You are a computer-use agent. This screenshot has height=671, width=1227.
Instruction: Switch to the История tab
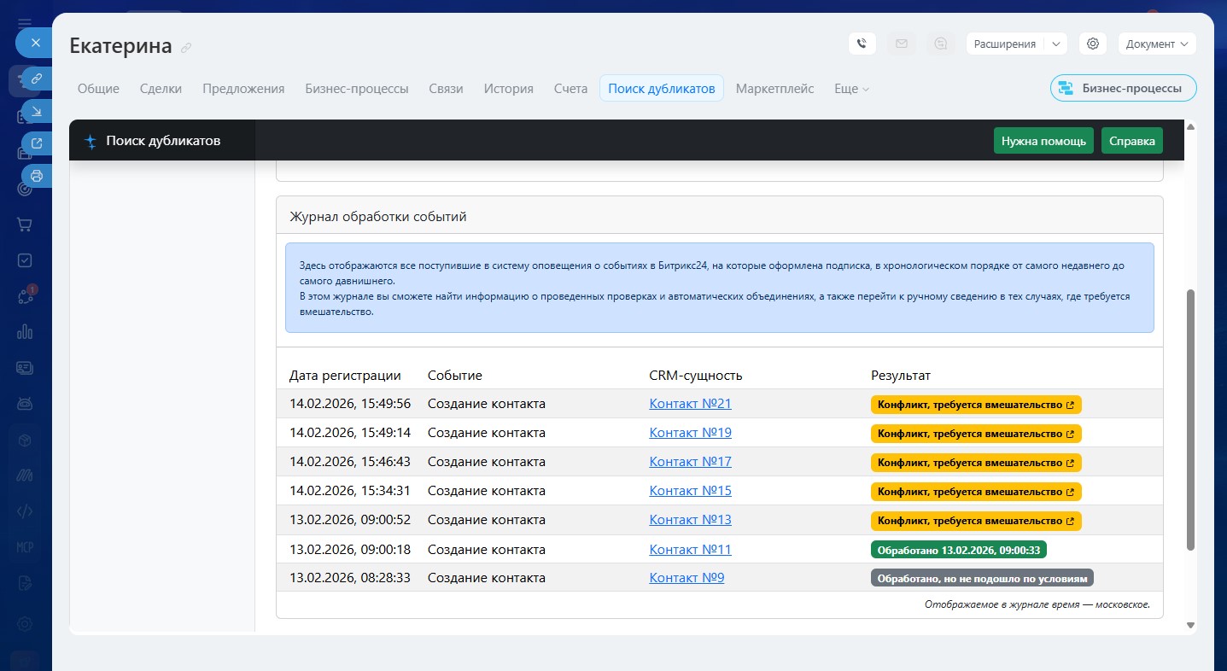click(508, 89)
